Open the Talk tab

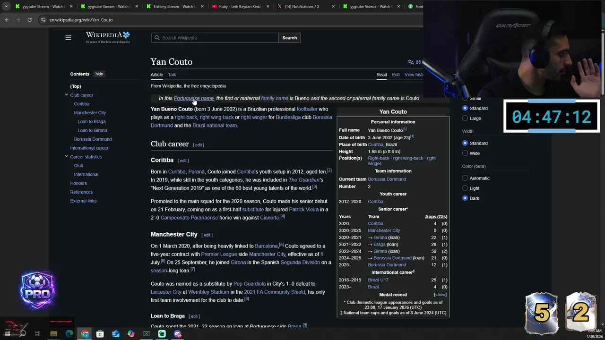click(172, 75)
